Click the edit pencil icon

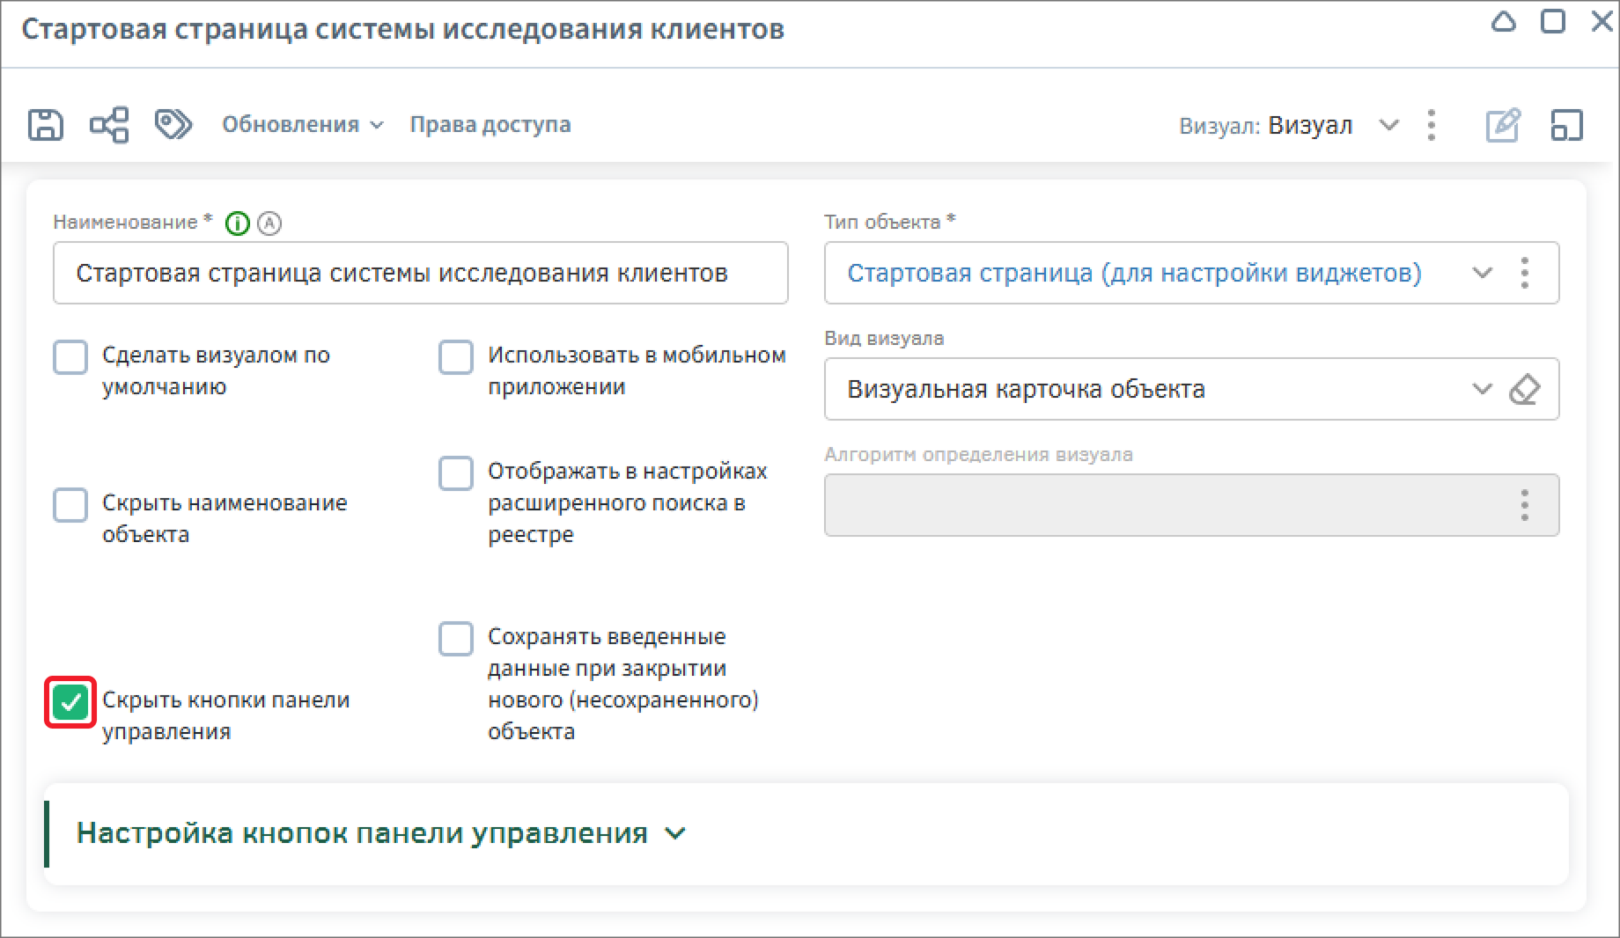point(1502,125)
